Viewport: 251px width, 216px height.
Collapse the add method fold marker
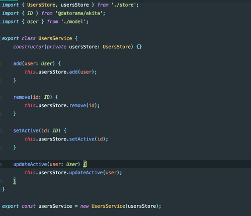click(1, 64)
